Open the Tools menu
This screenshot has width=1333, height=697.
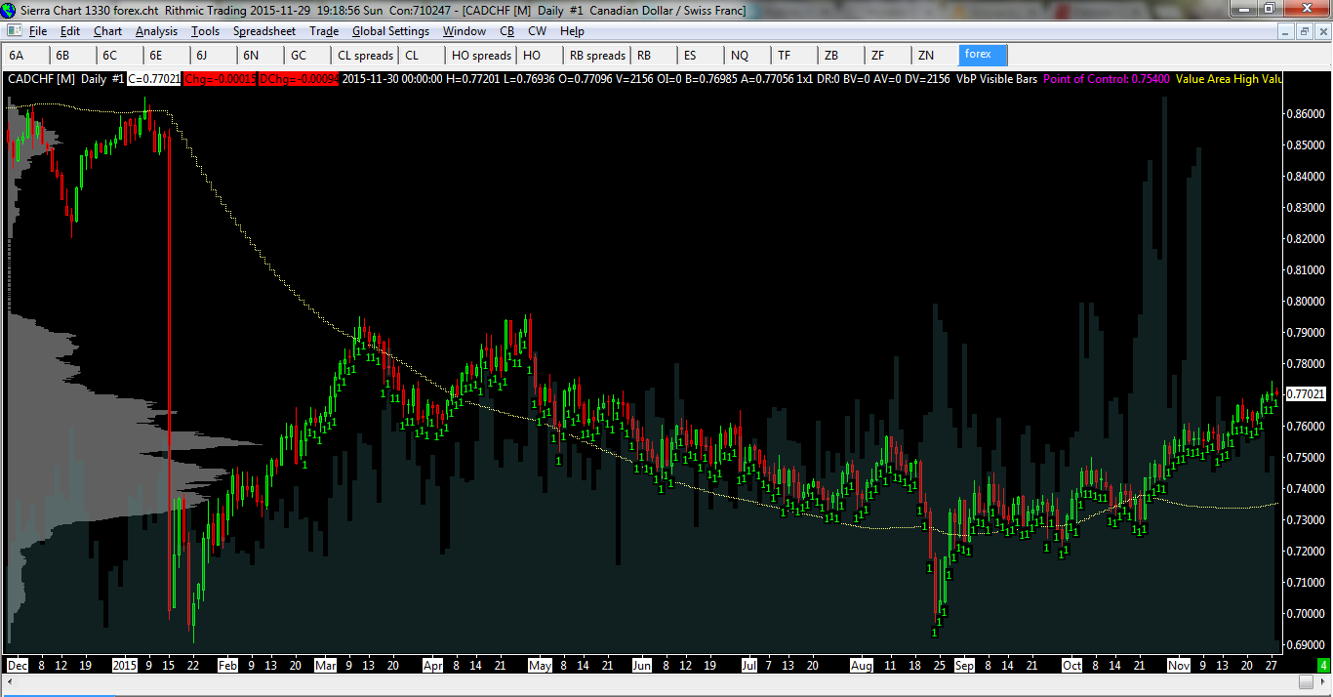pos(206,31)
